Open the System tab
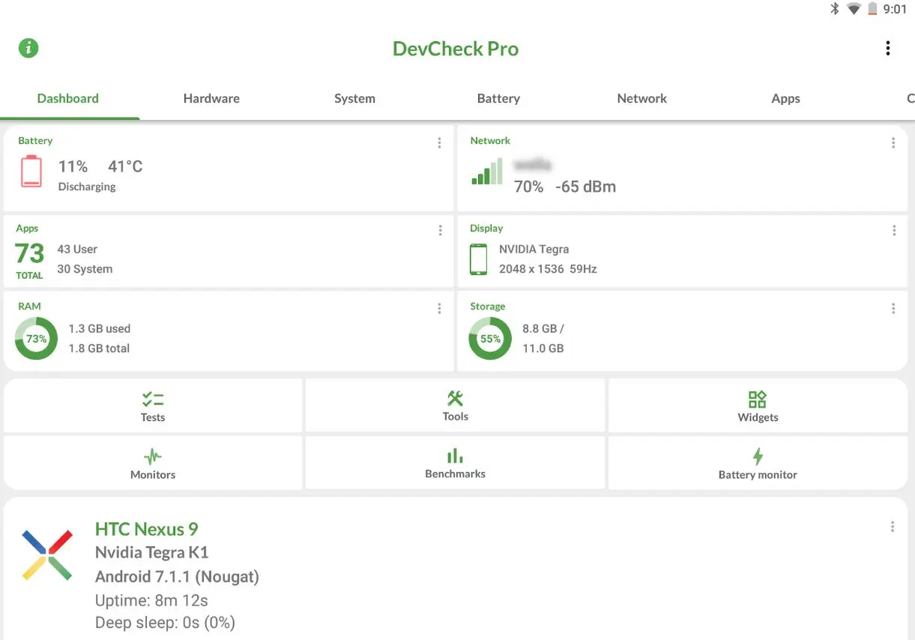Viewport: 915px width, 640px height. (354, 98)
